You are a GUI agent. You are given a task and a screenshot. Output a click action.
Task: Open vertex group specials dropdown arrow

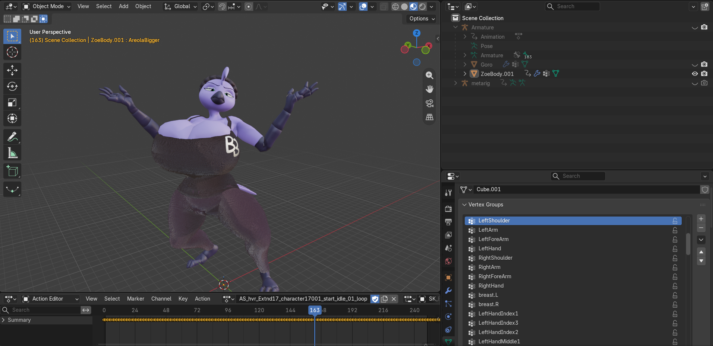(701, 240)
